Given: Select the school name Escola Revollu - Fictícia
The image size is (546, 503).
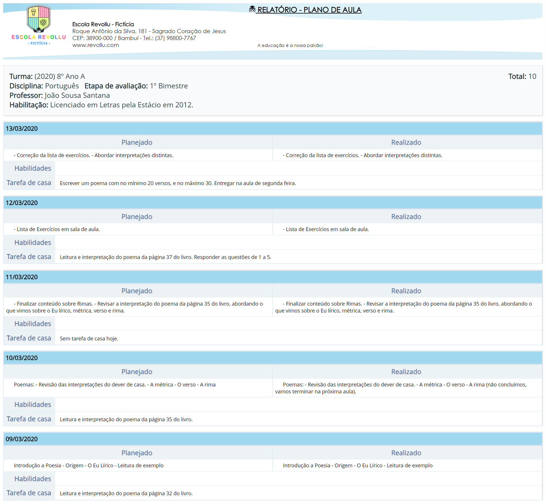Looking at the screenshot, I should (103, 24).
